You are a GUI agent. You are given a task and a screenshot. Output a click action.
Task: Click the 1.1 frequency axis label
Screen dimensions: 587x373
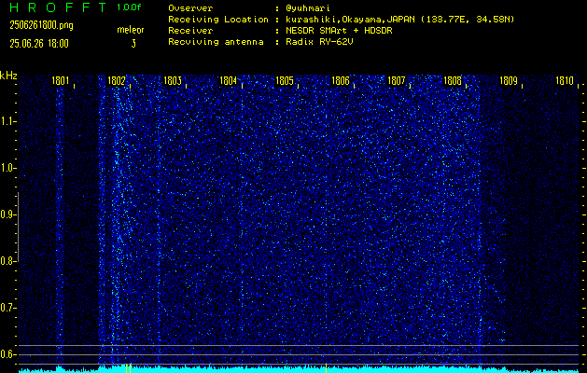tap(7, 121)
